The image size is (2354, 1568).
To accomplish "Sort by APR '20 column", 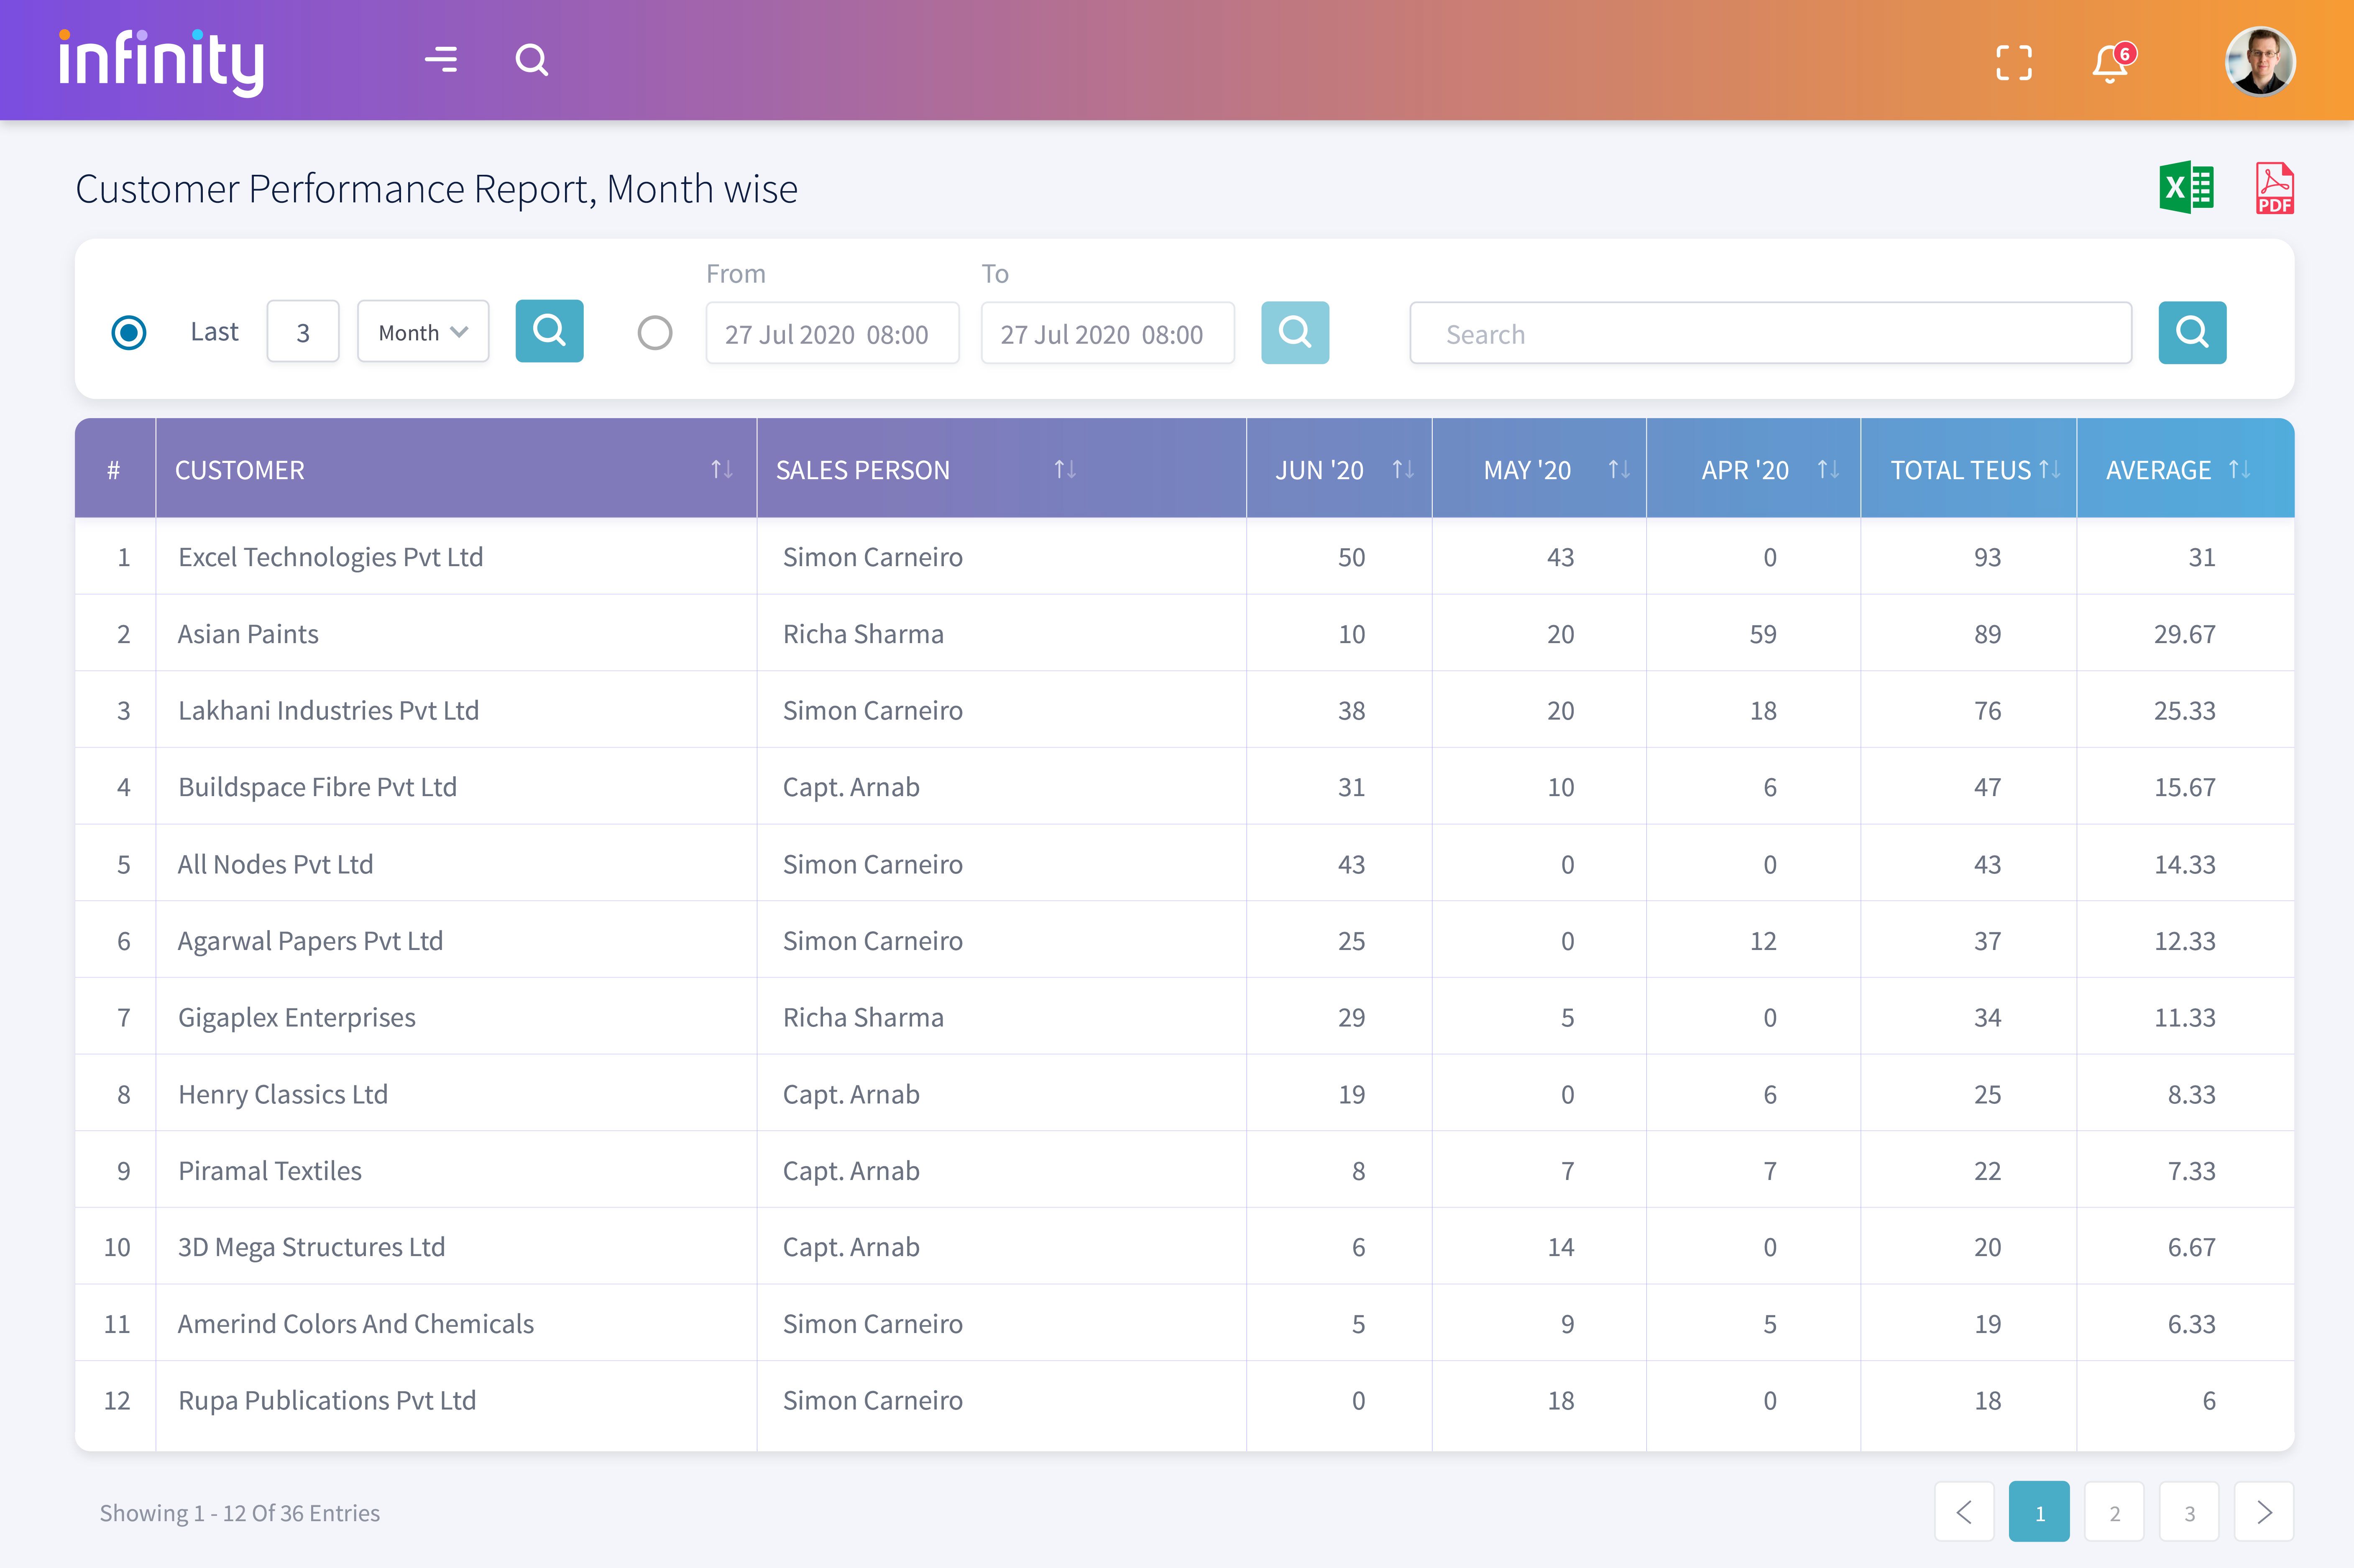I will (x=1828, y=469).
